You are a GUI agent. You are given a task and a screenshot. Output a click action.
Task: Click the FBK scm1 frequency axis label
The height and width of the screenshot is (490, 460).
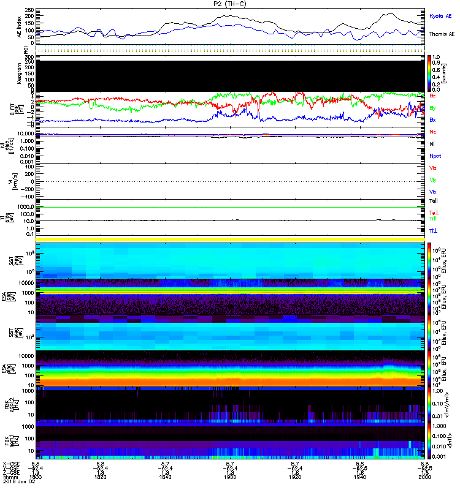click(x=12, y=440)
